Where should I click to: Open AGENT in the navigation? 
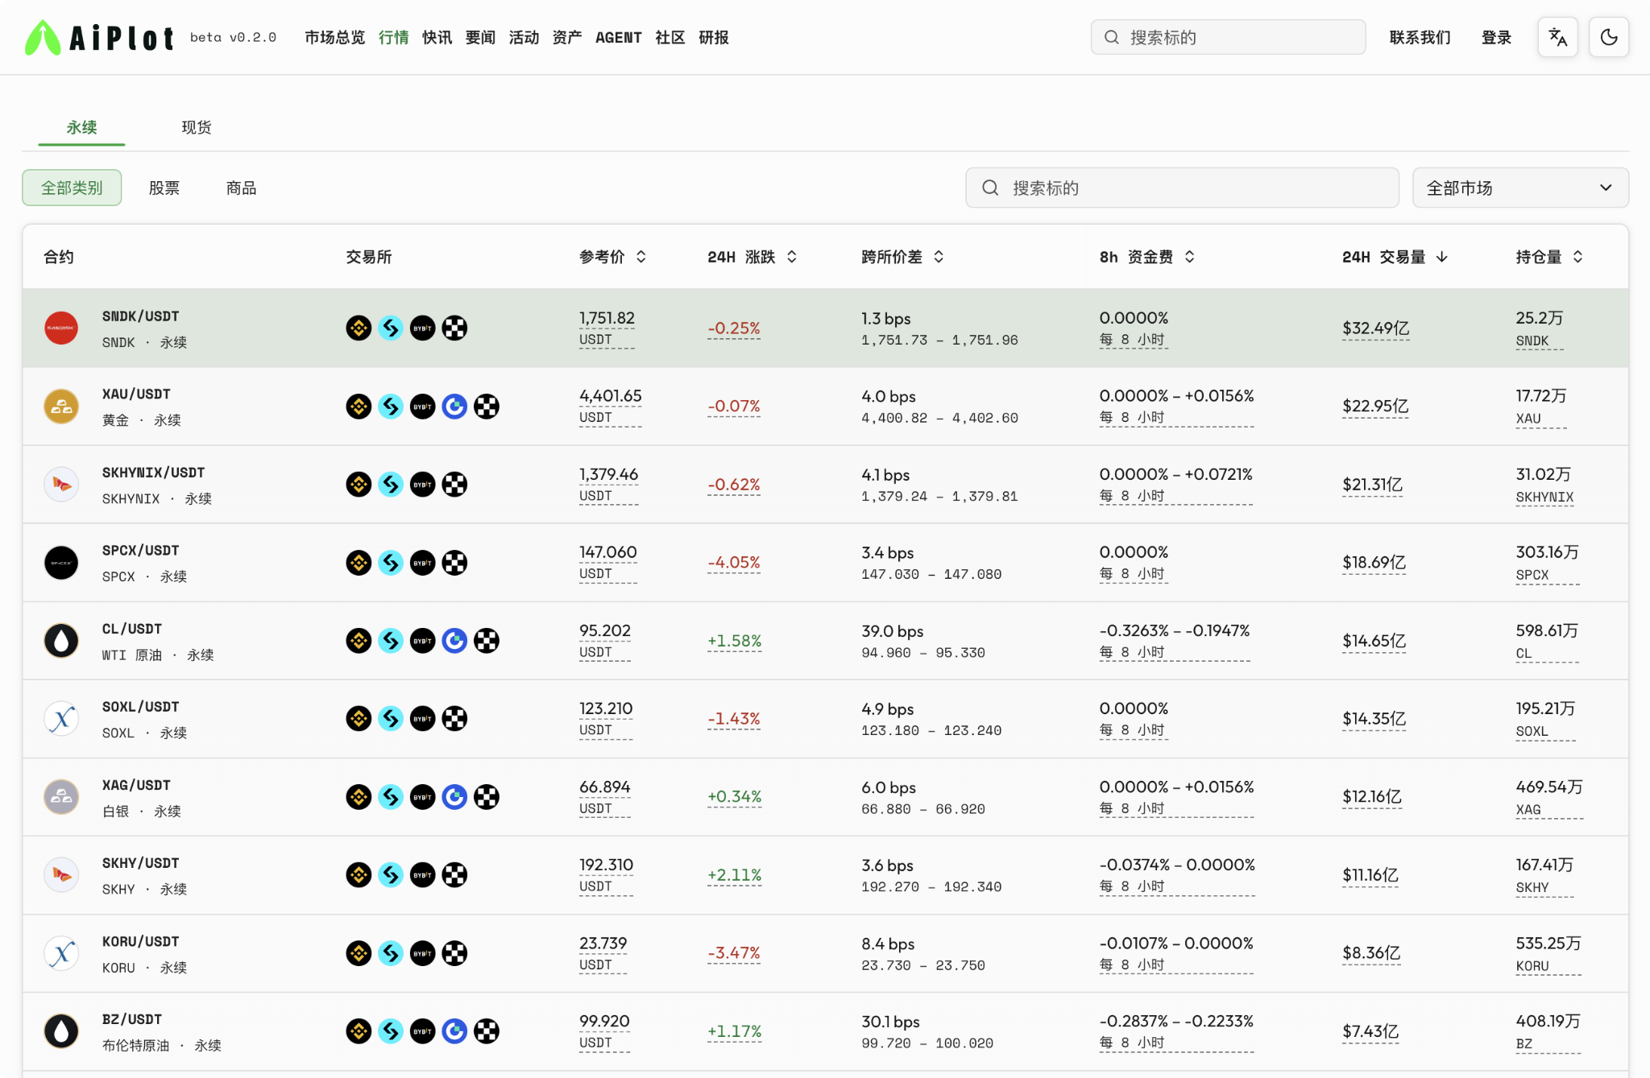tap(619, 37)
